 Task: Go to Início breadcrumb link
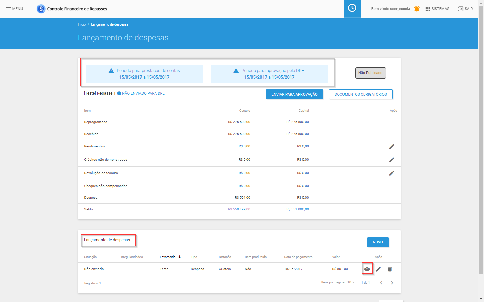pos(82,24)
